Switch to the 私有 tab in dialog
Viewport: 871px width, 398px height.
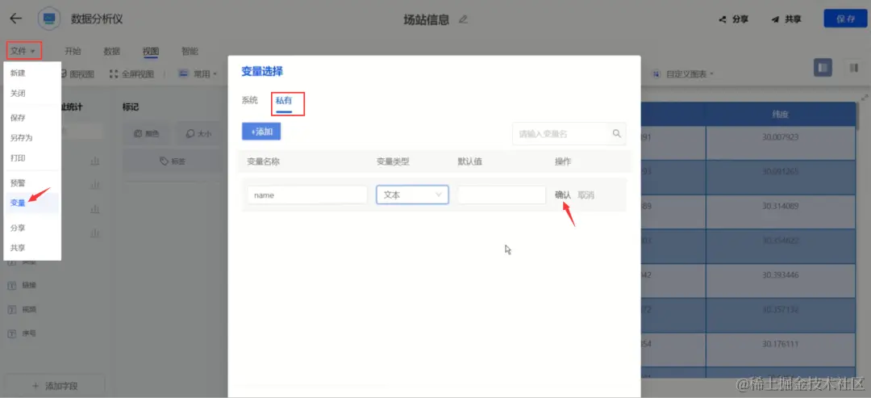(x=284, y=101)
